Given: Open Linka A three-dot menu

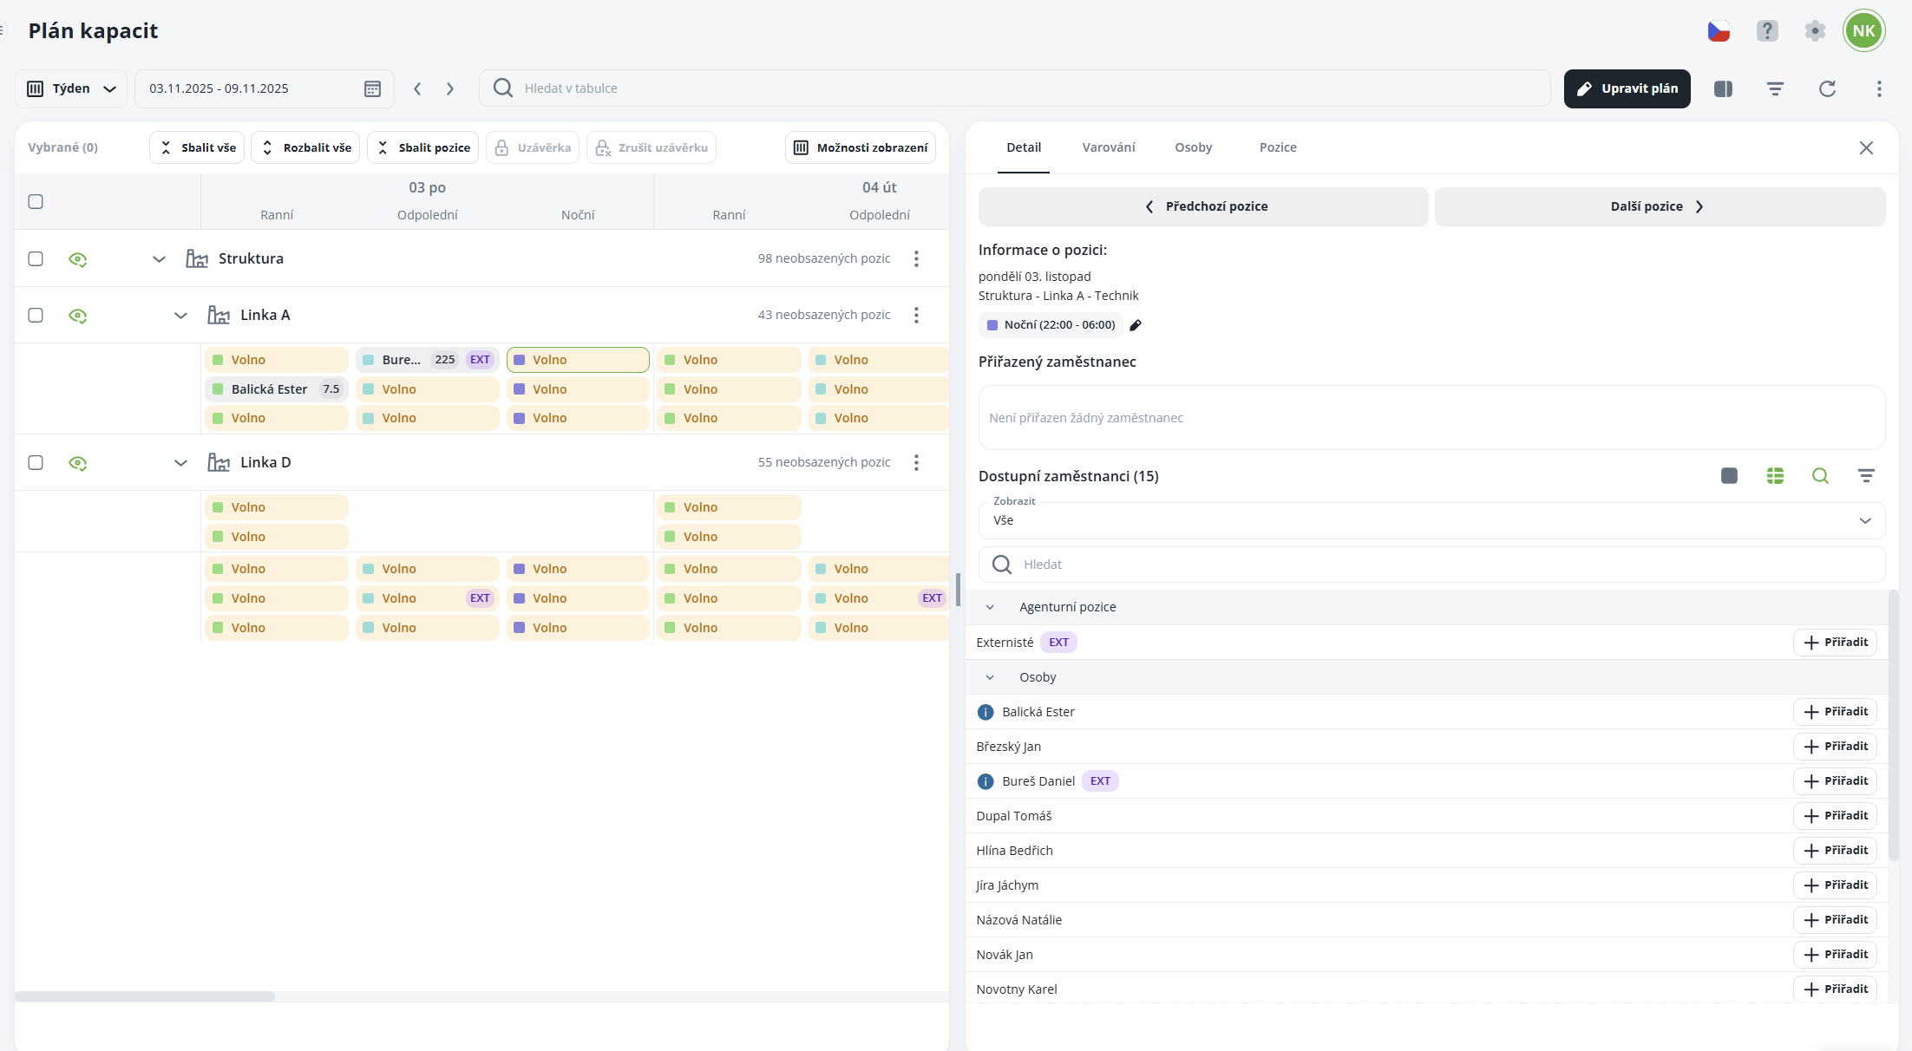Looking at the screenshot, I should pyautogui.click(x=916, y=315).
